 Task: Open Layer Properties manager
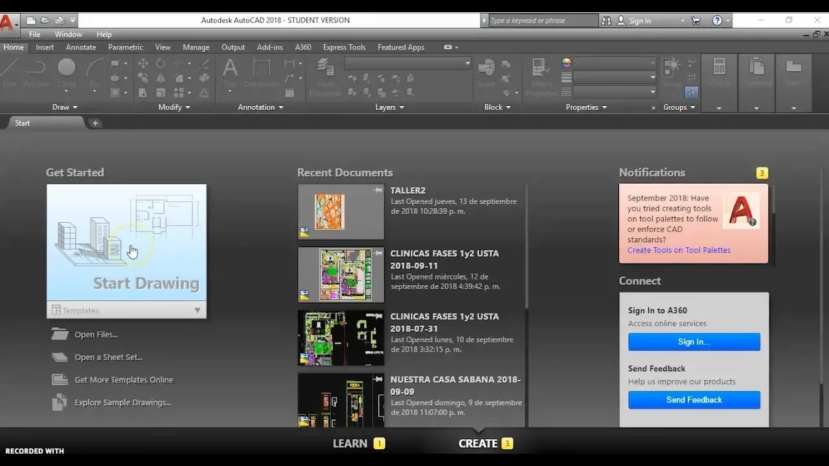325,76
